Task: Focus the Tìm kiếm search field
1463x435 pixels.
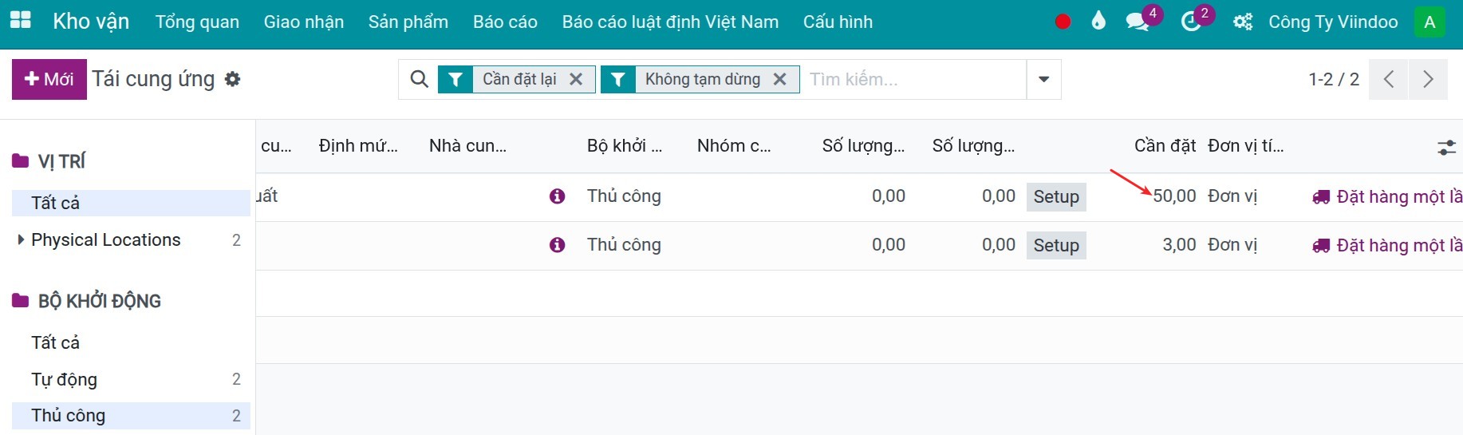Action: [x=913, y=79]
